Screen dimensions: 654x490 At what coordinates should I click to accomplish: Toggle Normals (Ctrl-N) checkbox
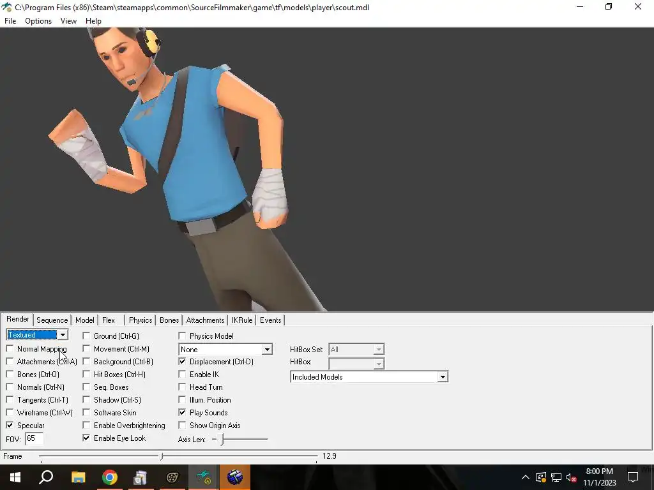[x=10, y=387]
